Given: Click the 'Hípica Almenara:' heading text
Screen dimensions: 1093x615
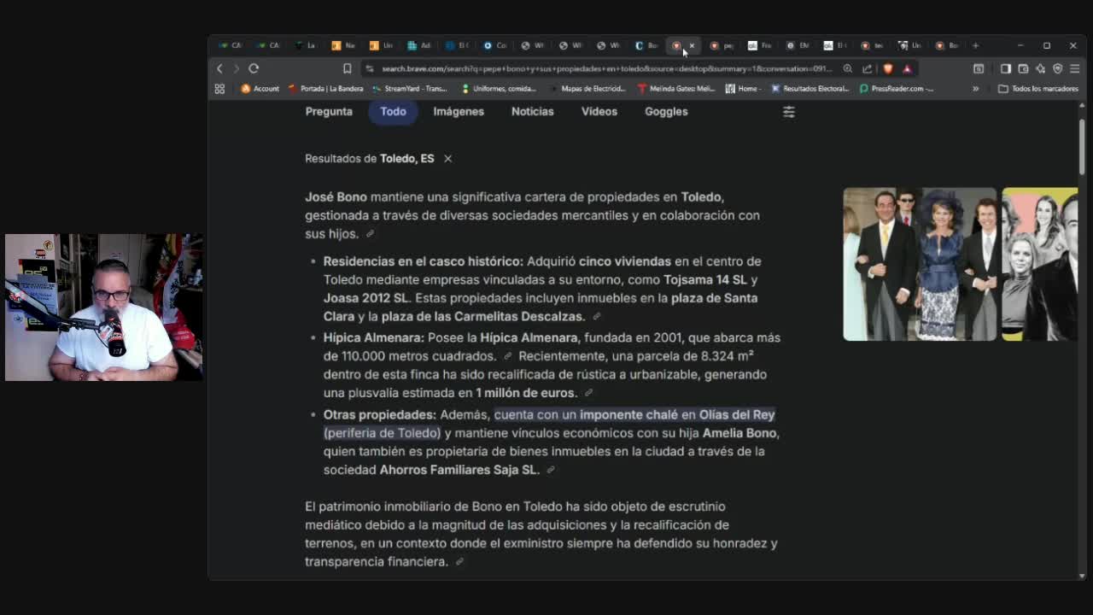Looking at the screenshot, I should tap(373, 337).
